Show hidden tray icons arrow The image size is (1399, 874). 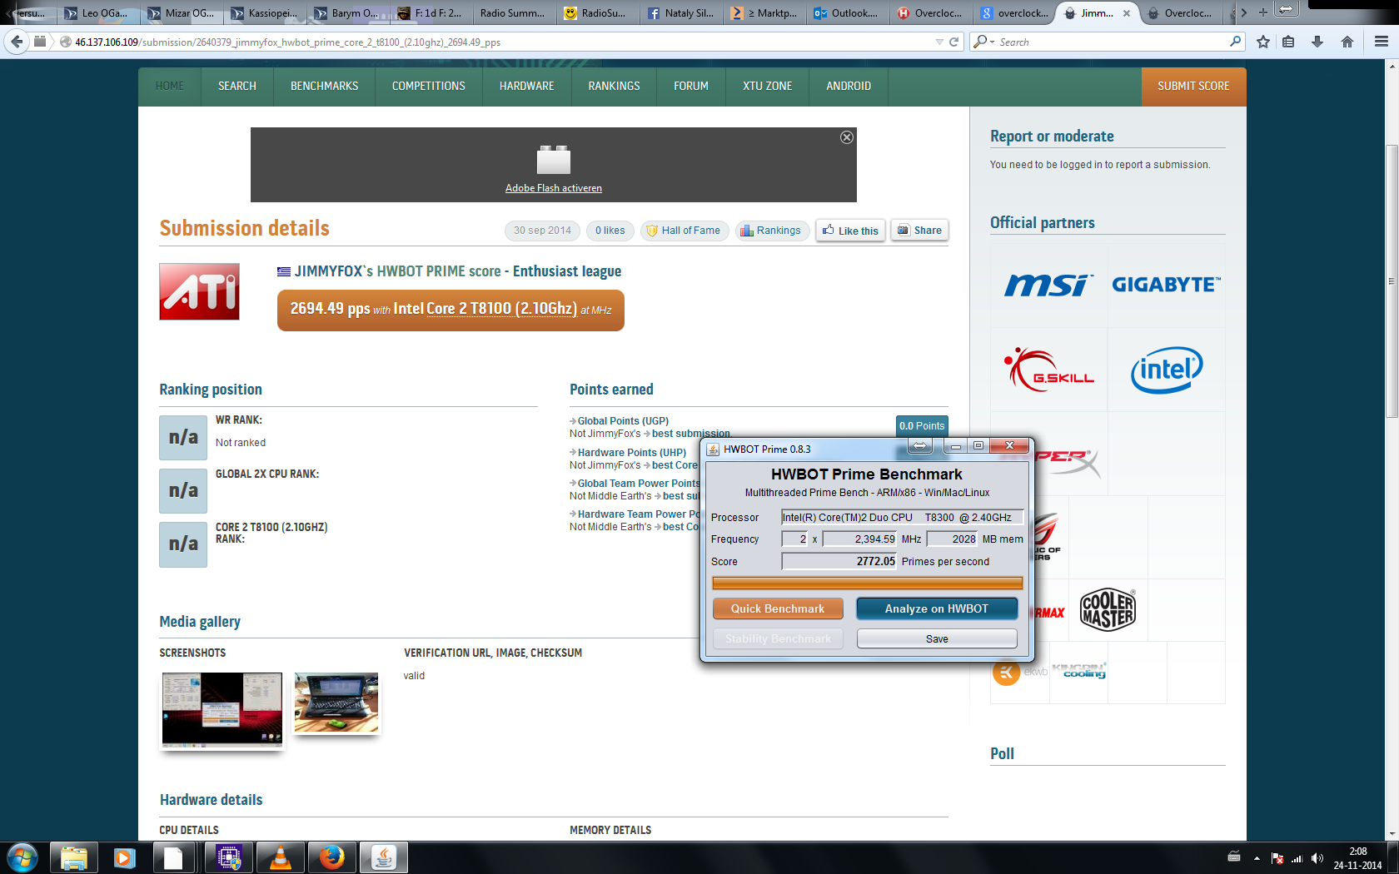click(1257, 858)
